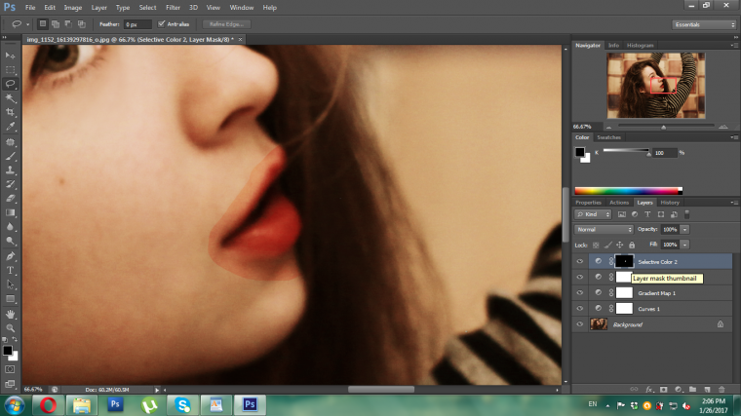Click the foreground color swatch in Color panel
Viewport: 741px width, 416px height.
coord(580,152)
